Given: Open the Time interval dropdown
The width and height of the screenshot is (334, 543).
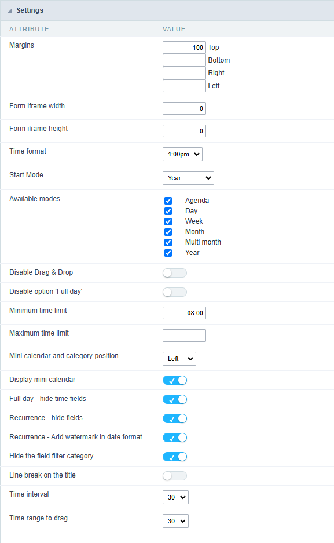Looking at the screenshot, I should click(x=175, y=497).
